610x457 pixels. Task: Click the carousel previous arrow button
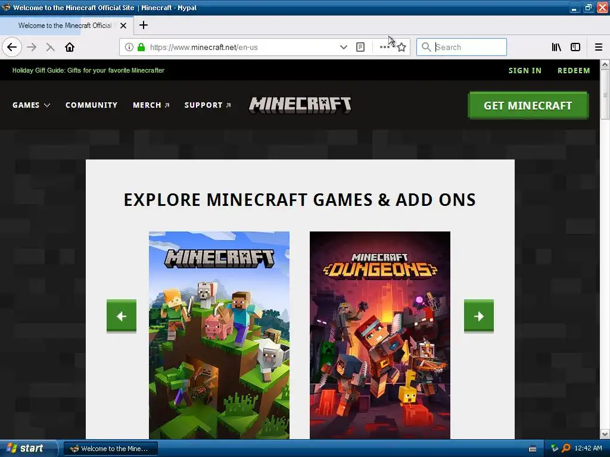pos(122,316)
